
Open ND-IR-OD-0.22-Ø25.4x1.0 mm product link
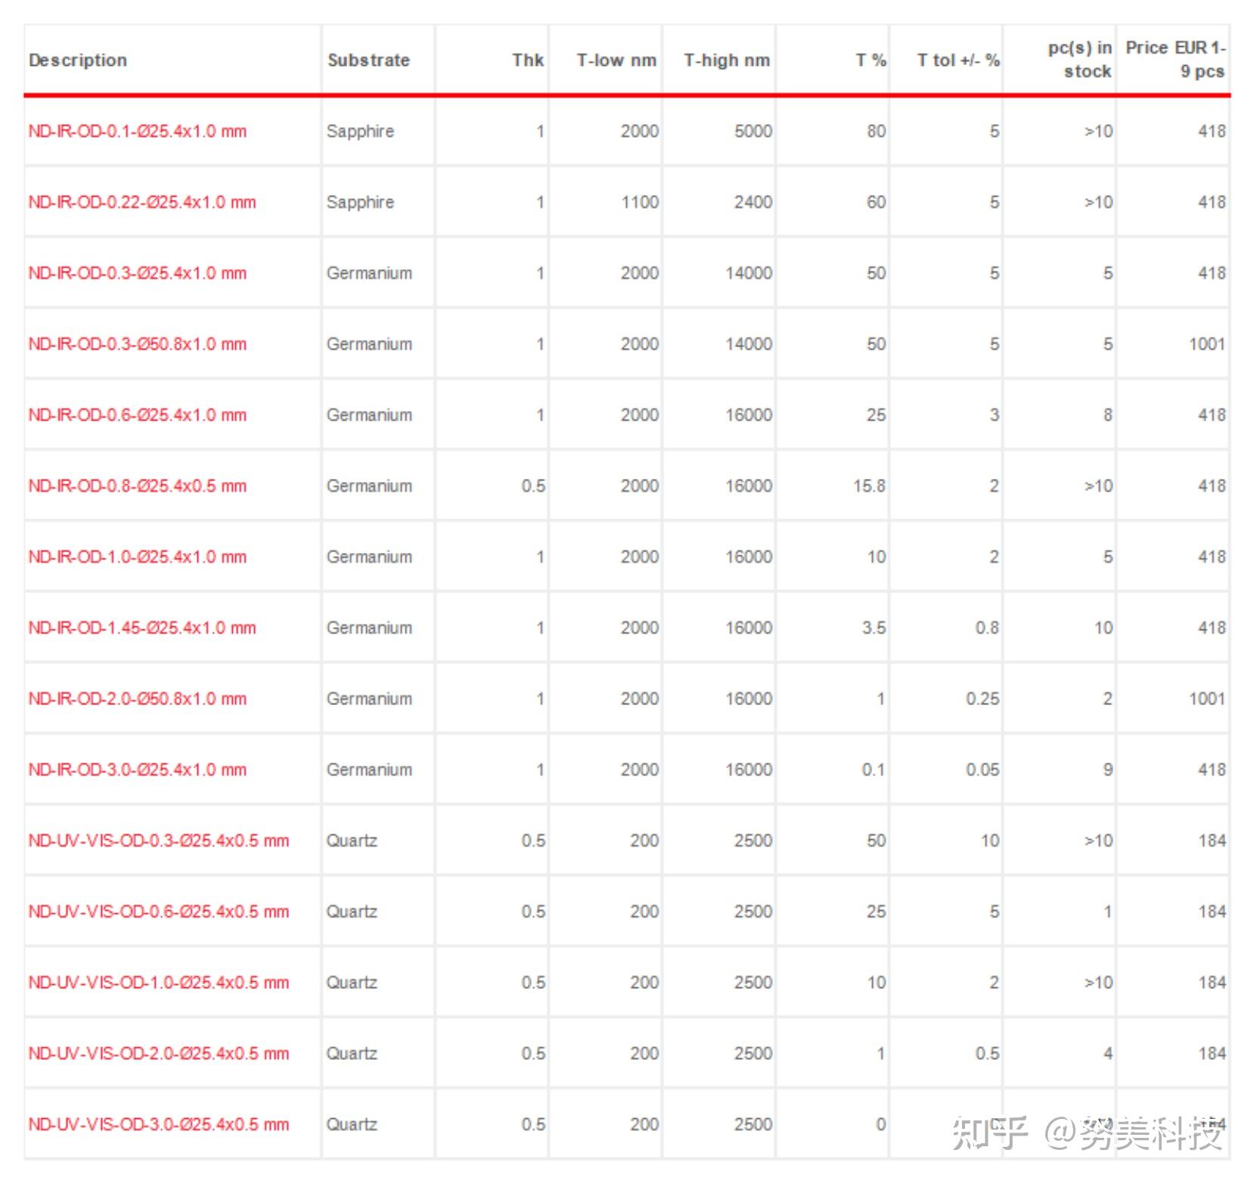pos(142,203)
